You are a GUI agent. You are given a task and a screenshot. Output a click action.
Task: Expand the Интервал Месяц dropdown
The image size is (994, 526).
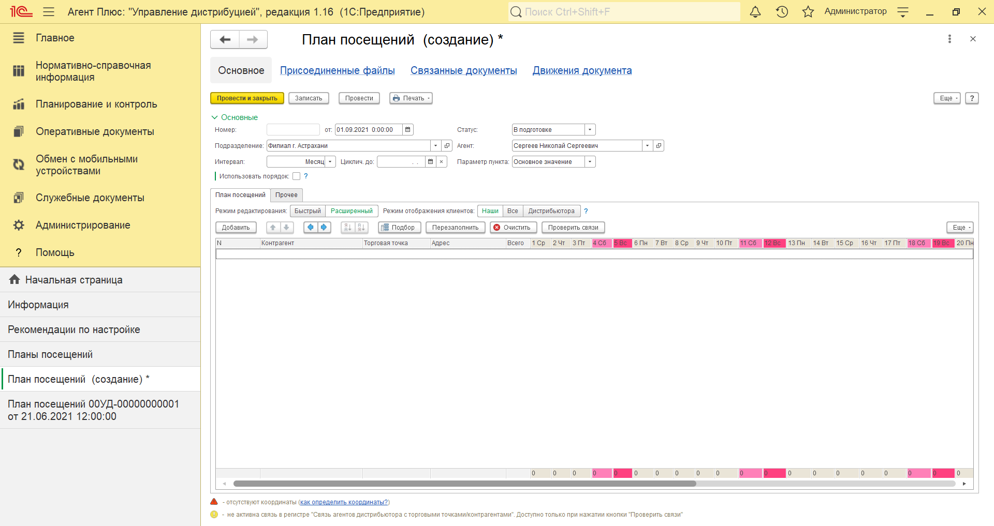[x=330, y=162]
